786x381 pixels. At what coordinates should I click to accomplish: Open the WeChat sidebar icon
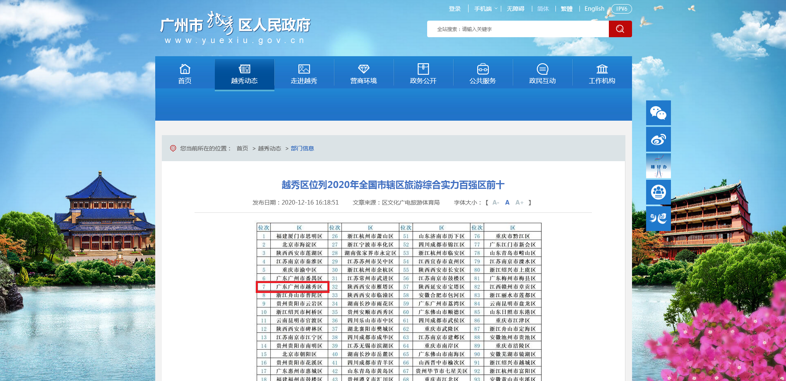pyautogui.click(x=658, y=113)
